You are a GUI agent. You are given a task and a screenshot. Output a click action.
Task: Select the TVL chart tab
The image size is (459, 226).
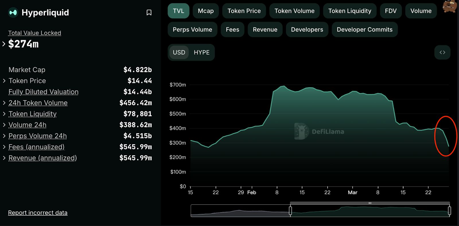(x=178, y=11)
